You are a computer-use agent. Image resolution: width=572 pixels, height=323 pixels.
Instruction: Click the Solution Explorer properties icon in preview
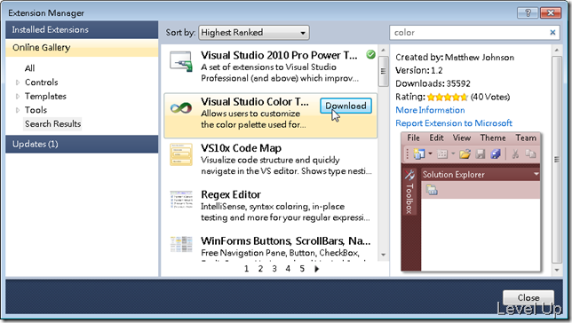432,190
